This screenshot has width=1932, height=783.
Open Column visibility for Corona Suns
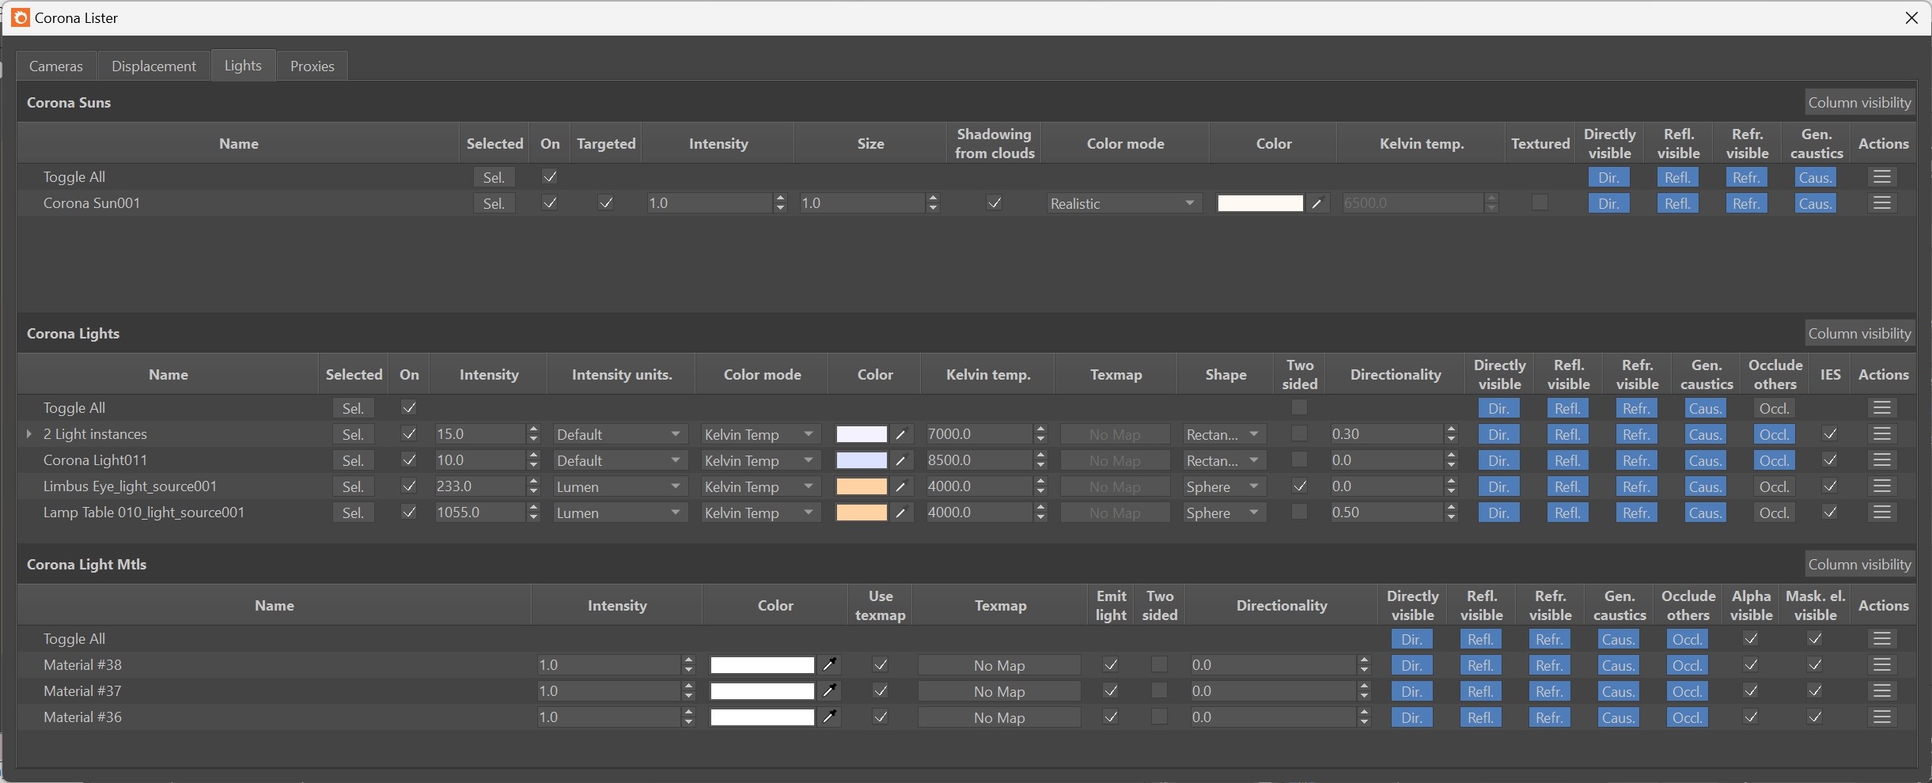pyautogui.click(x=1859, y=102)
